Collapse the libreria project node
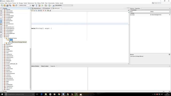Image resolution: width=171 pixels, height=96 pixels. [3, 37]
